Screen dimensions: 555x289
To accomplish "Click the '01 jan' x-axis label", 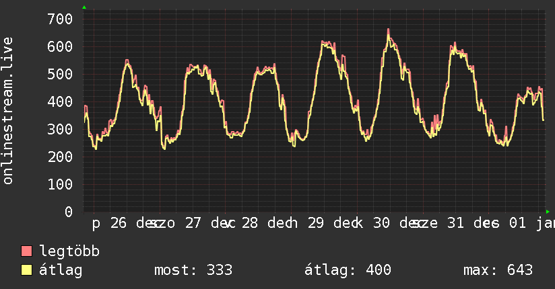I will 532,223.
